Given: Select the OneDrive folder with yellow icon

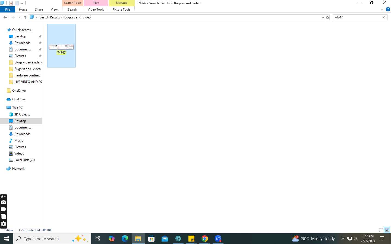Looking at the screenshot, I should coord(19,91).
